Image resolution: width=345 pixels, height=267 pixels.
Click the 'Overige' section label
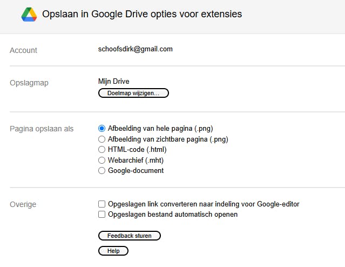coord(23,204)
